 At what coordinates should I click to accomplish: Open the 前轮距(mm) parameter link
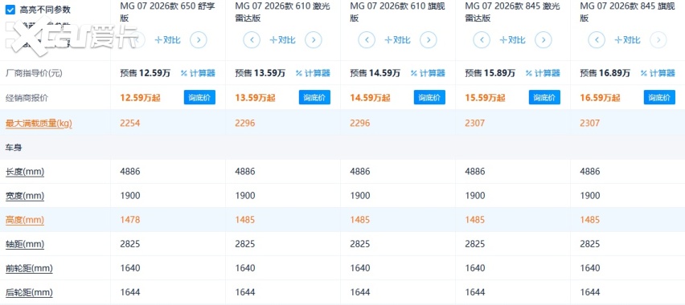(29, 268)
